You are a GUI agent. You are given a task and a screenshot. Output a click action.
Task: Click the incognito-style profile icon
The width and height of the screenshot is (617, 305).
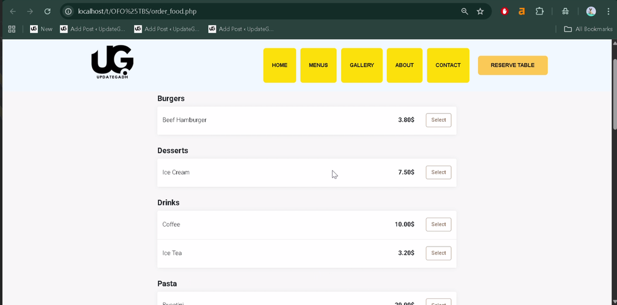[x=565, y=11]
